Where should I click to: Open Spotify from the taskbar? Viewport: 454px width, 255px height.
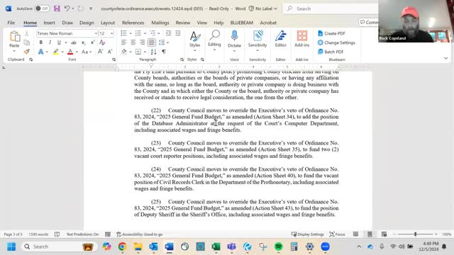tap(279, 246)
